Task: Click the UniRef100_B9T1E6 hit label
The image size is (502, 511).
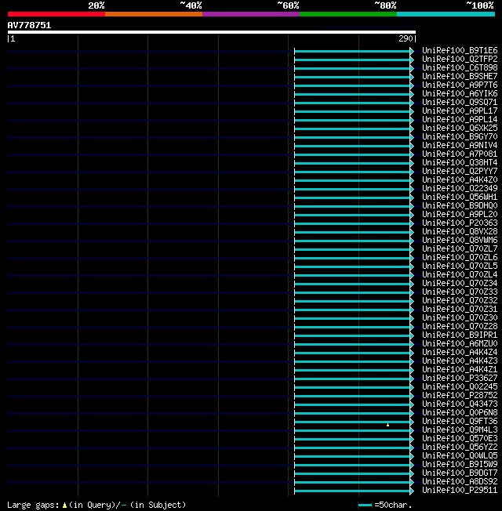Action: [x=460, y=50]
